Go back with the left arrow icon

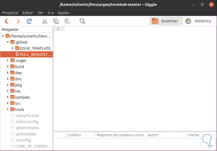pos(7,21)
